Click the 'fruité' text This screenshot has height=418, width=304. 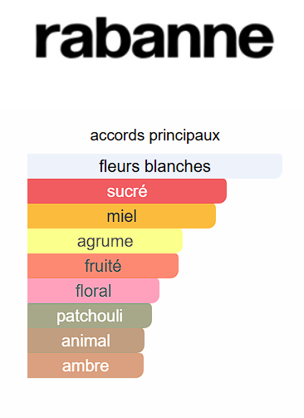[x=103, y=266]
